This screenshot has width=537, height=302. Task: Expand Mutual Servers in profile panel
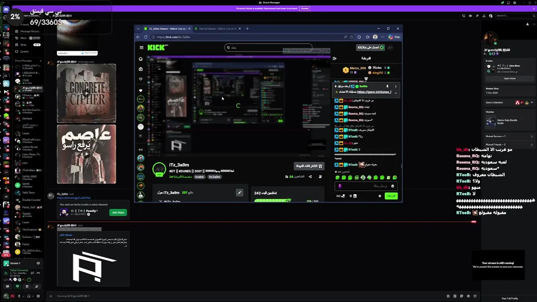(509, 136)
